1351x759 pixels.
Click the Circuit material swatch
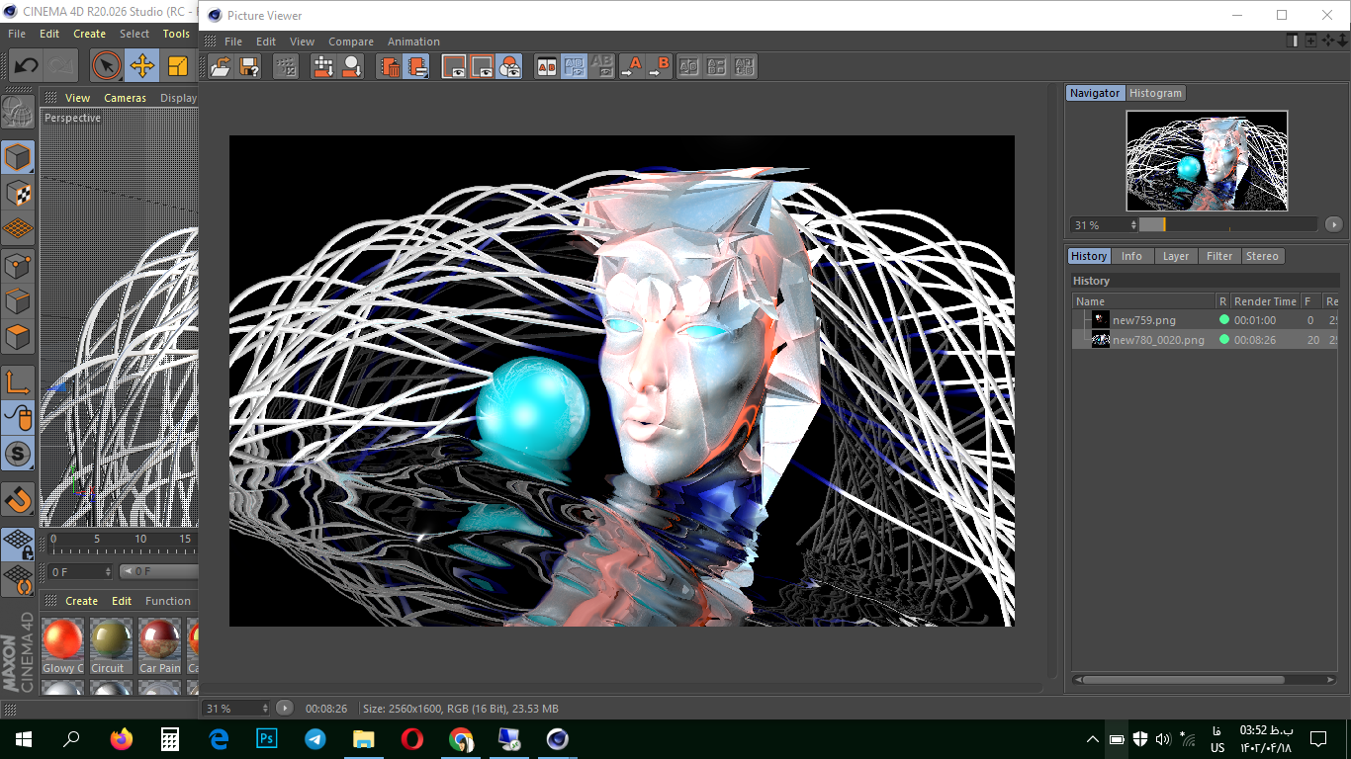(x=110, y=644)
